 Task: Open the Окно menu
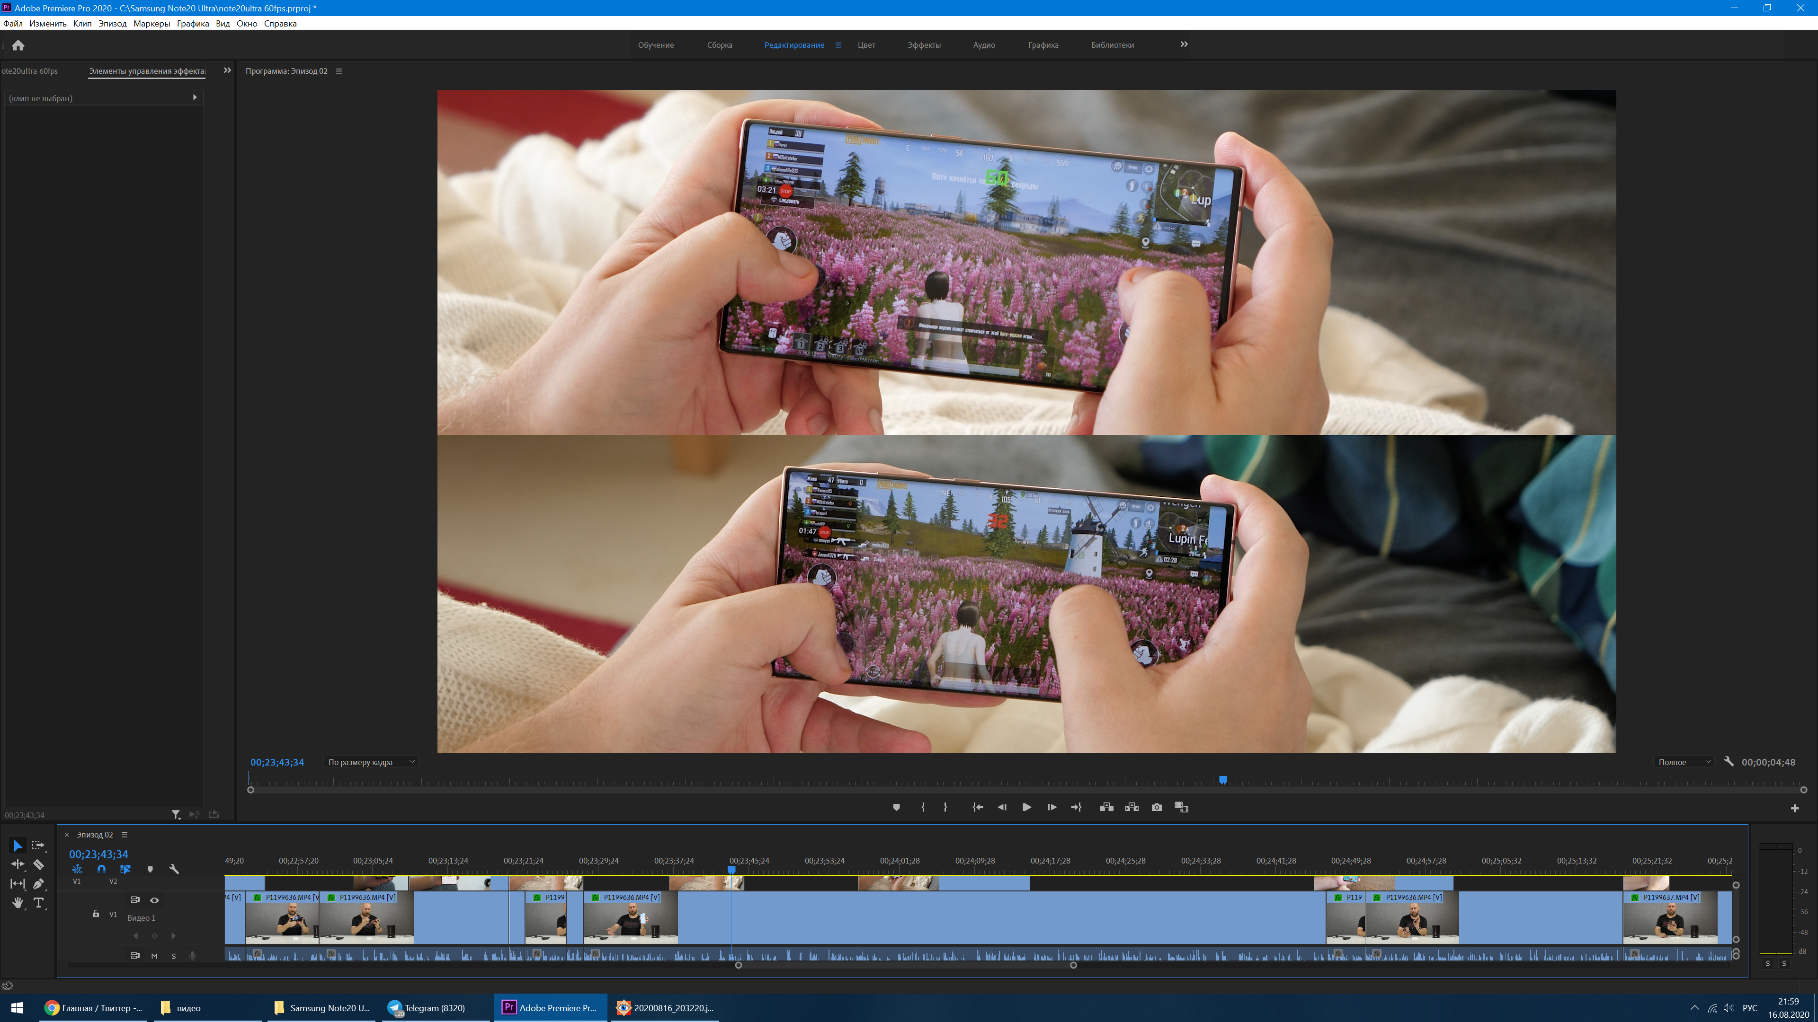pyautogui.click(x=246, y=23)
